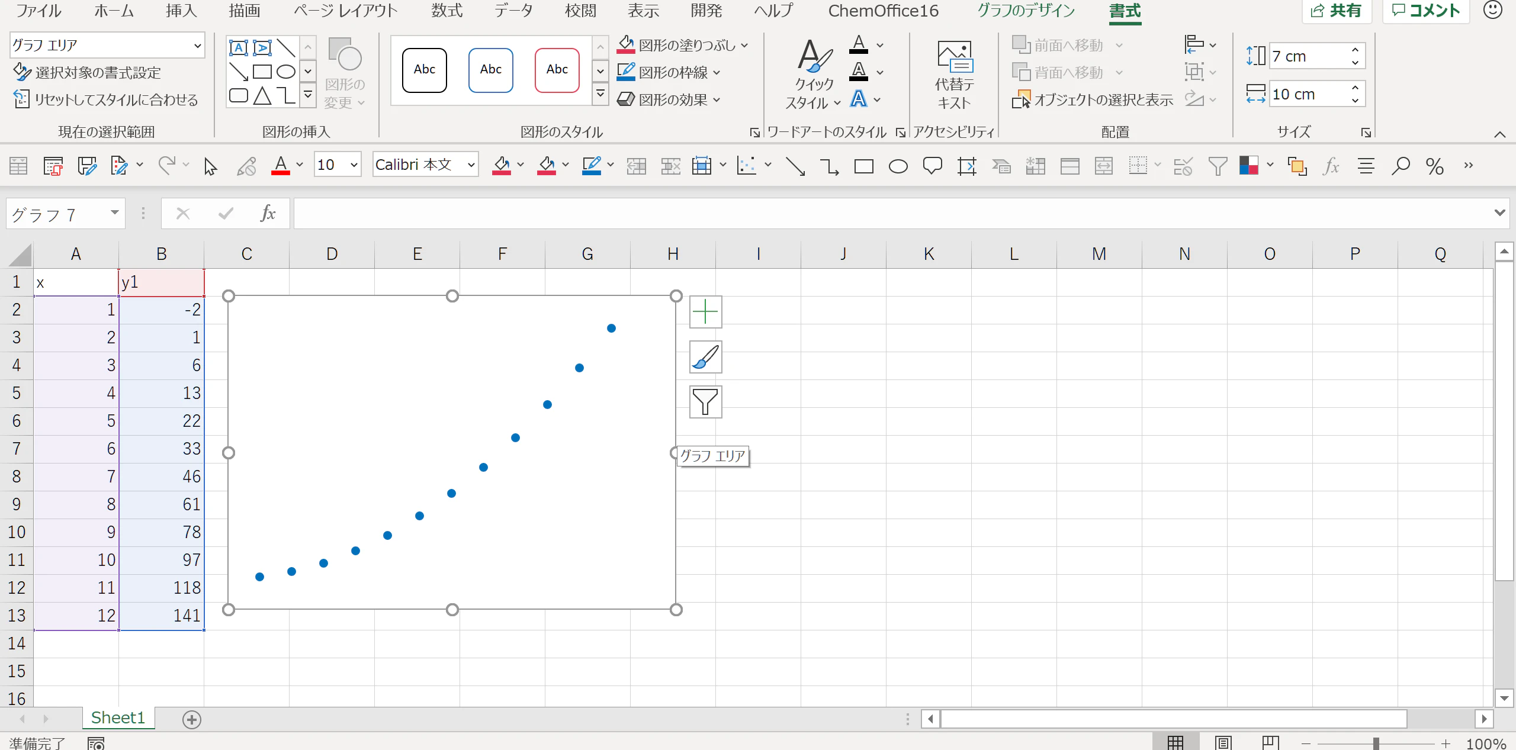Click the 共有 share button
This screenshot has height=750, width=1516.
point(1336,11)
